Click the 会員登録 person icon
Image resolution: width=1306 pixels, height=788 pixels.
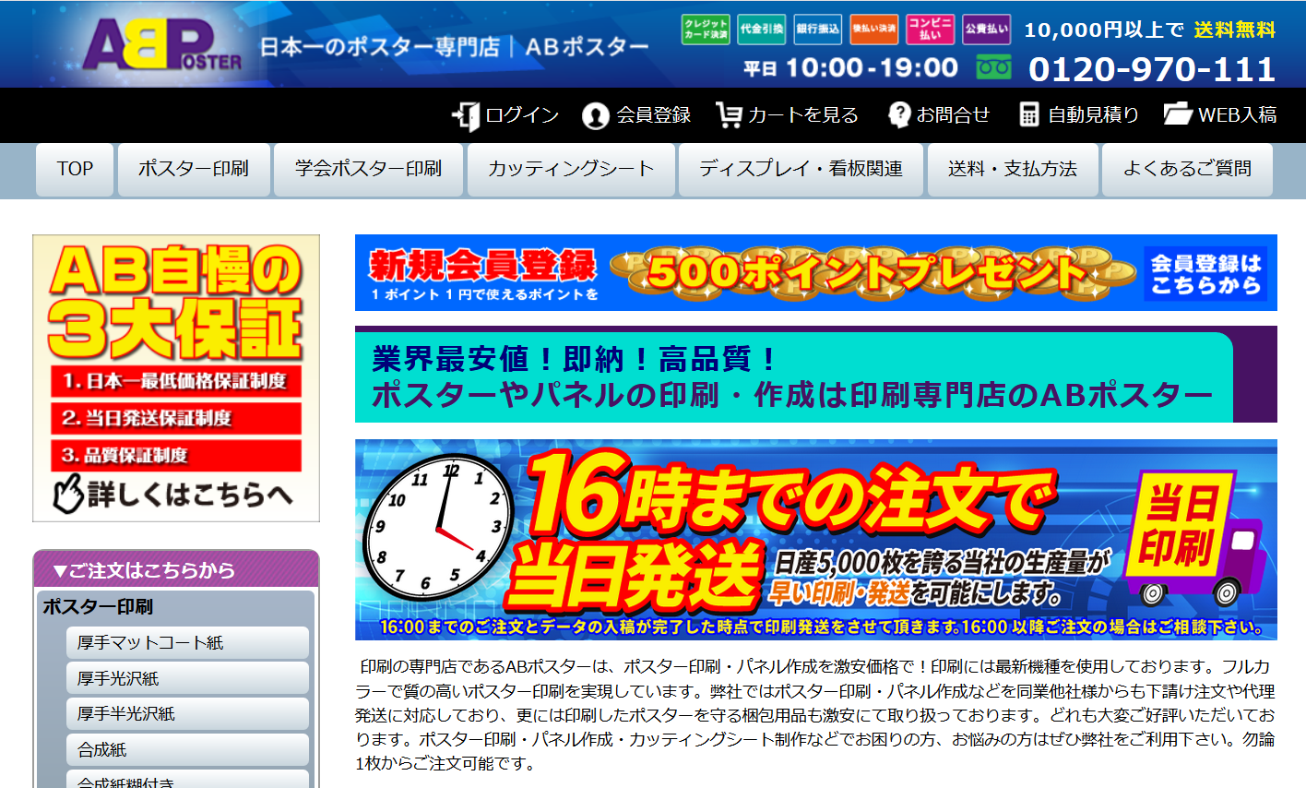pos(596,115)
